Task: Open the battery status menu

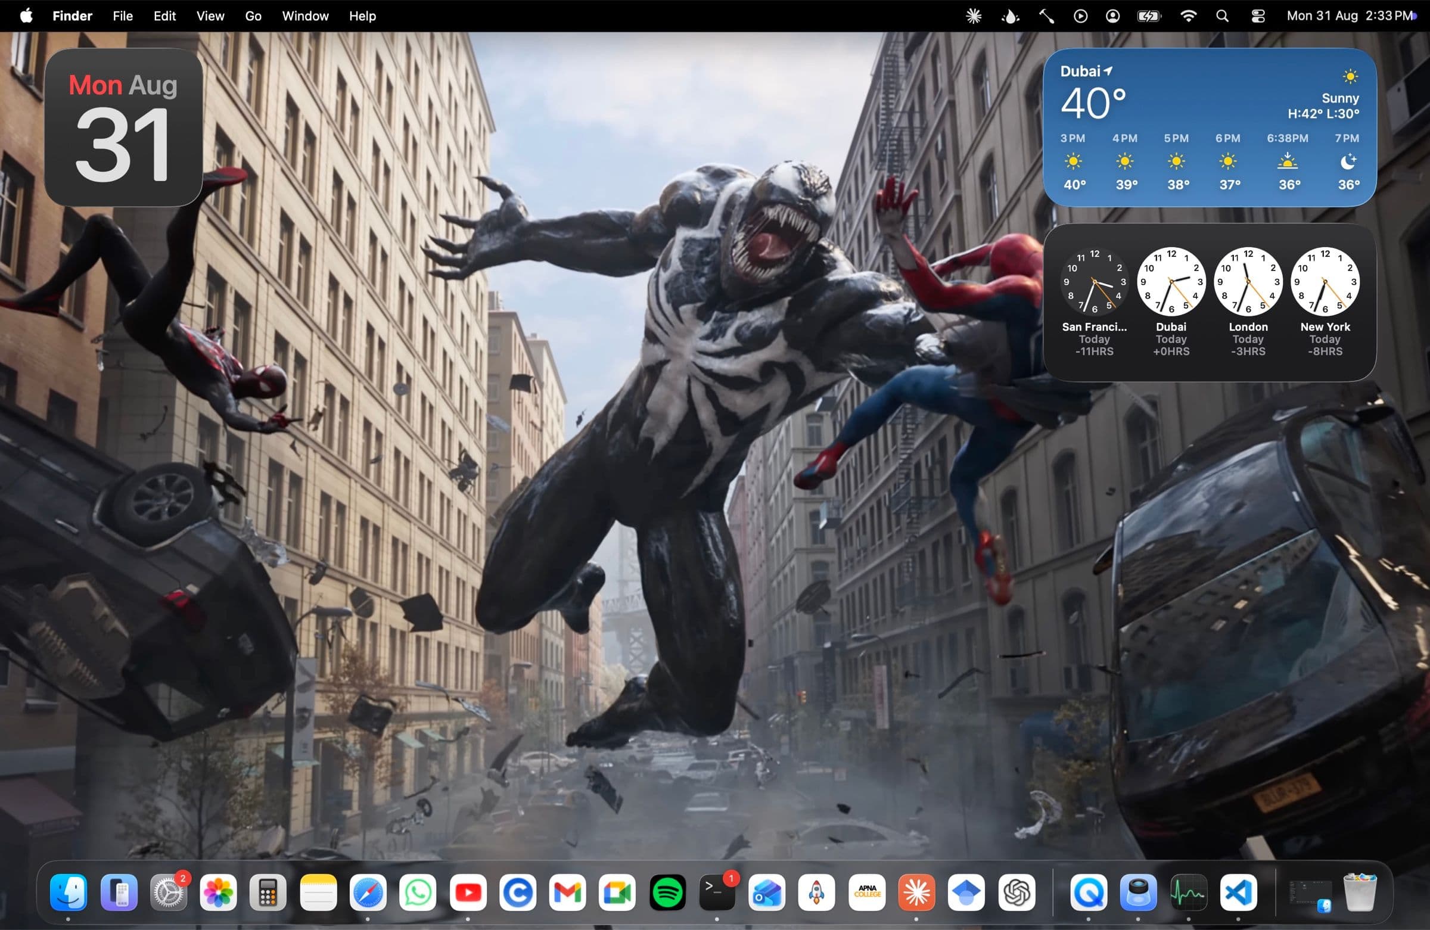Action: (x=1149, y=16)
